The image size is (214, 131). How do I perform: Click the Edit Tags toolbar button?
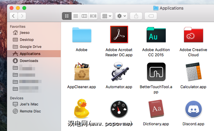pyautogui.click(x=151, y=16)
